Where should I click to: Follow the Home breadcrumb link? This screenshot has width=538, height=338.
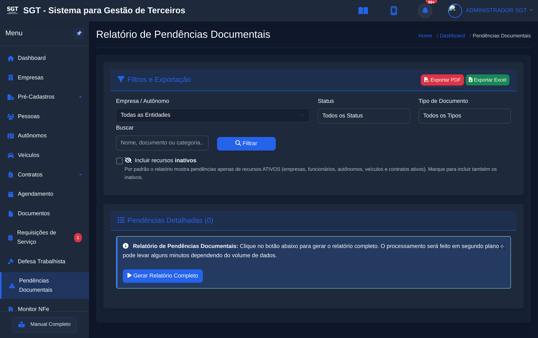pos(425,36)
